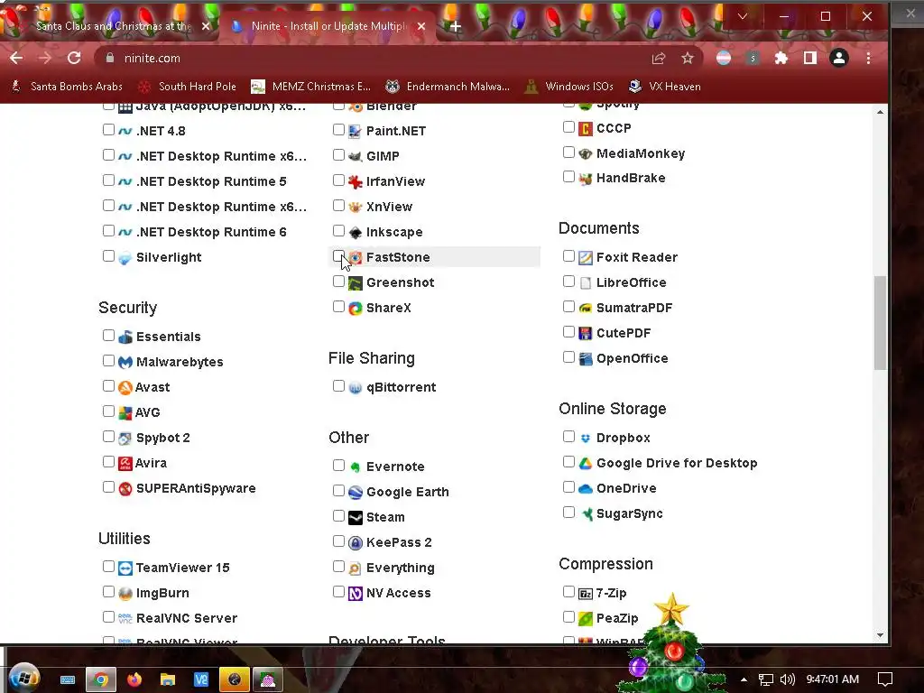Show hidden system tray icons
Screen dimensions: 924x693
(x=744, y=679)
